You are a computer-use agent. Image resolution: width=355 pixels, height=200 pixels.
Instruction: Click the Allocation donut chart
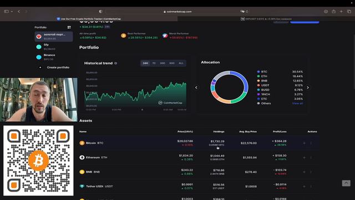pos(229,87)
